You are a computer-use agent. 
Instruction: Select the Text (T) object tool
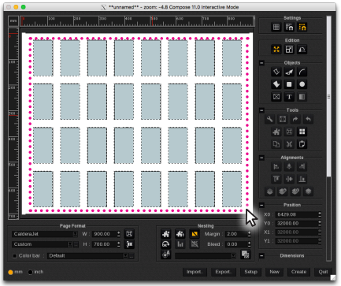tap(289, 97)
